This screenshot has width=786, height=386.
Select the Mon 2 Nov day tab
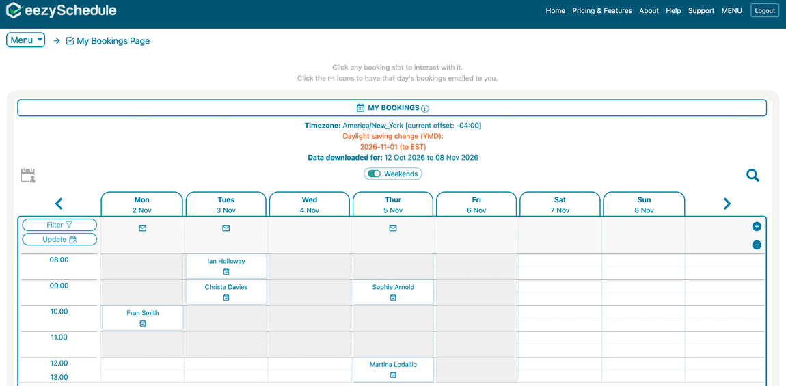tap(142, 204)
